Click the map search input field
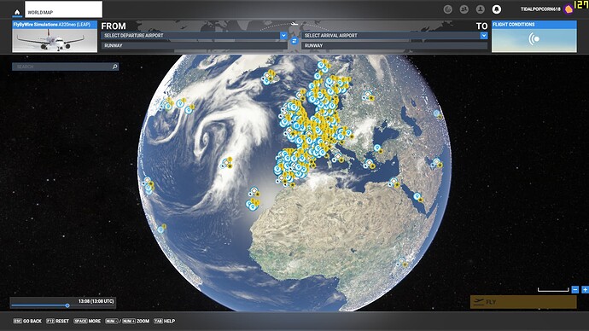Viewport: 589px width, 331px height. pos(61,67)
